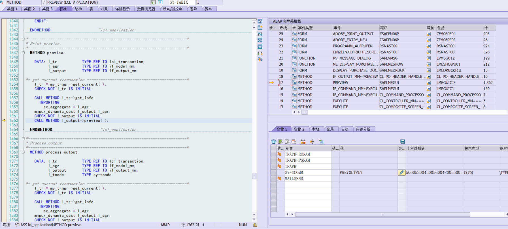Collapse the METHOD process_output code block

point(23,152)
